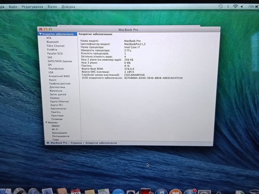
Task: Select Графіка/дисплеї item
Action: 60,84
